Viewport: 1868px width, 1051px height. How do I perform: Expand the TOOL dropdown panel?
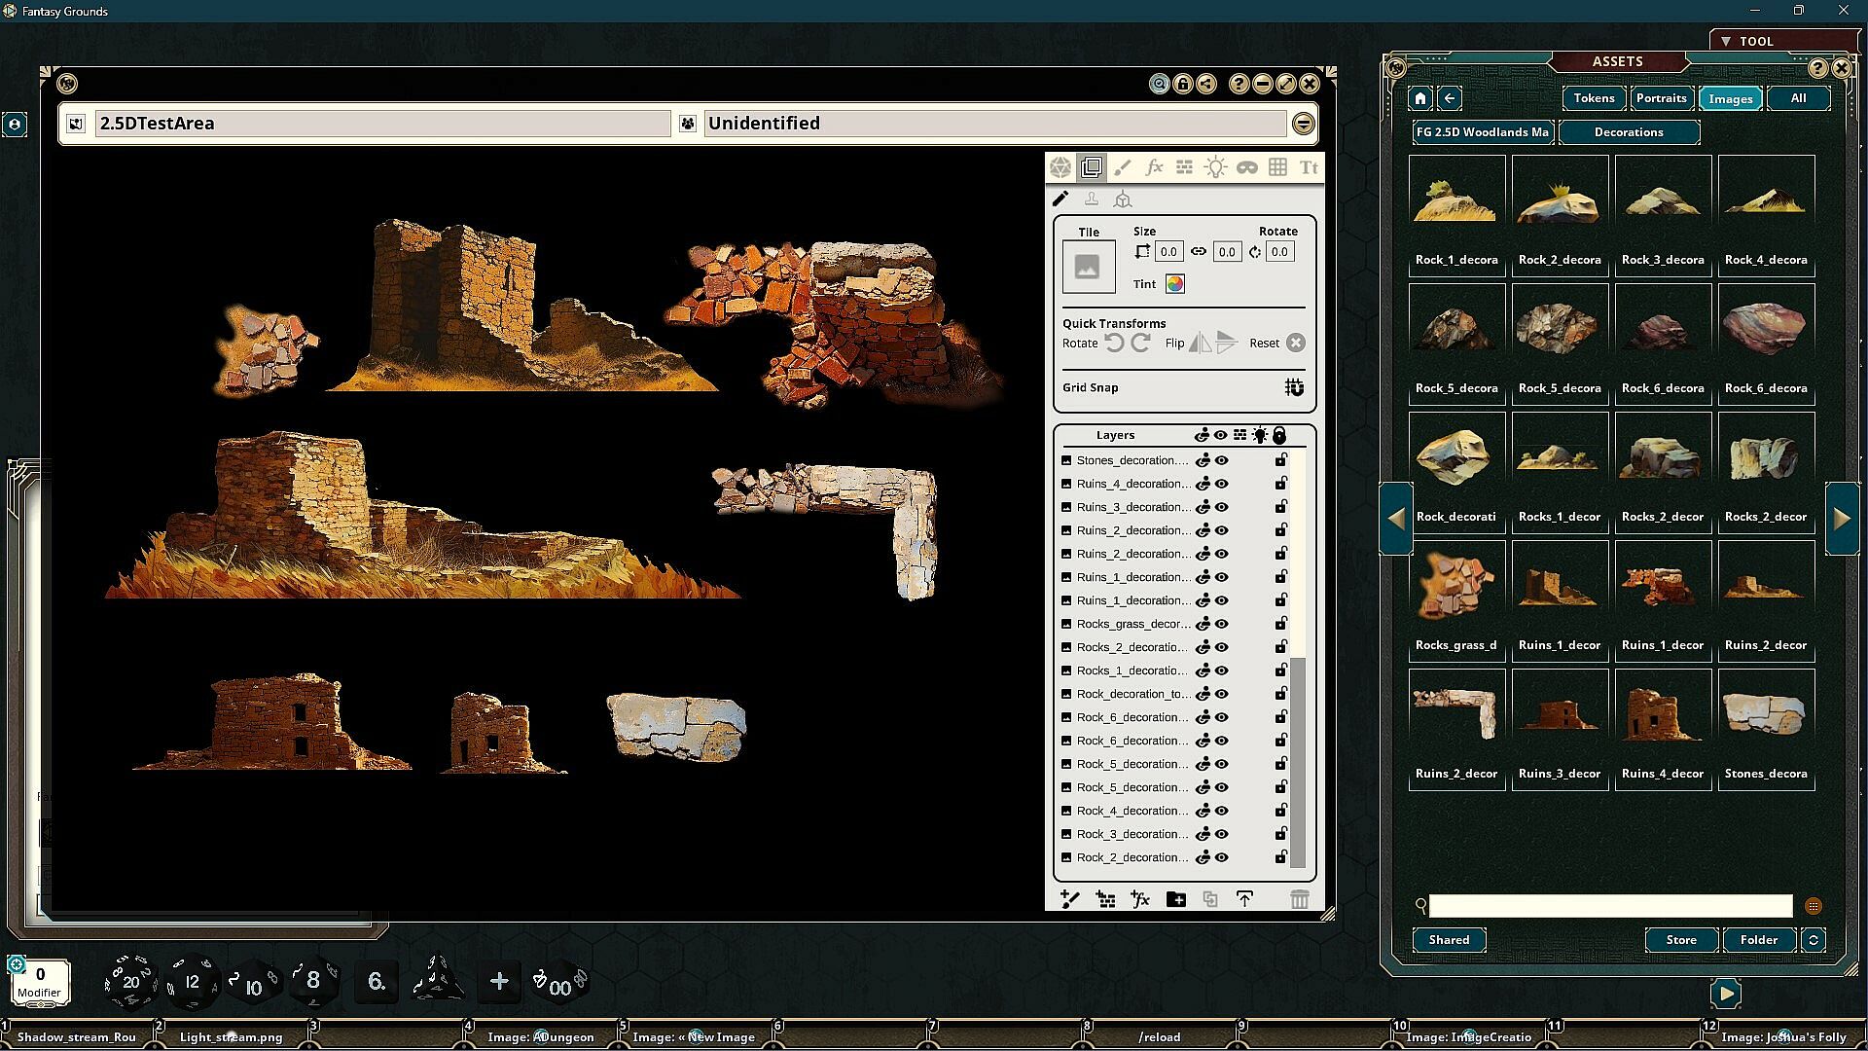(x=1726, y=41)
